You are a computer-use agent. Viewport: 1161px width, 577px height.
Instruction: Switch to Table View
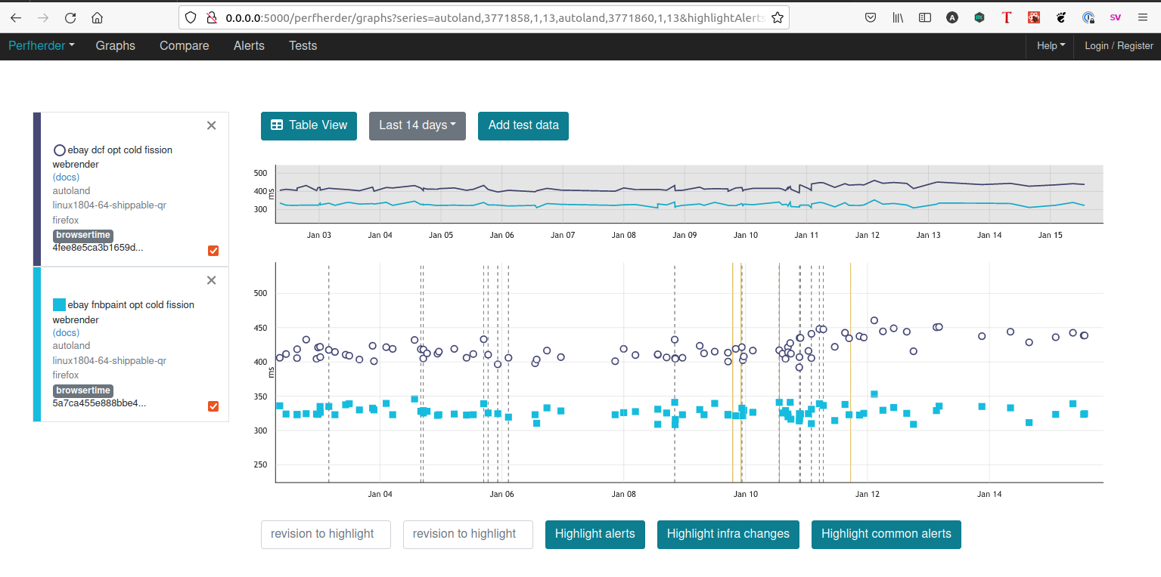[x=309, y=125]
